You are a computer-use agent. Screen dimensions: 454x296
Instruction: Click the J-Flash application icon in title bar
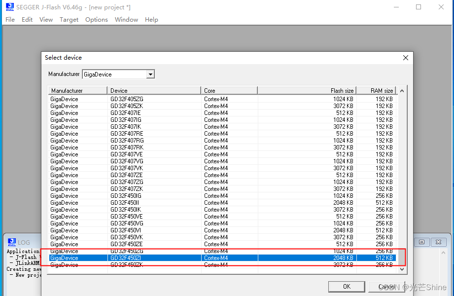point(10,7)
